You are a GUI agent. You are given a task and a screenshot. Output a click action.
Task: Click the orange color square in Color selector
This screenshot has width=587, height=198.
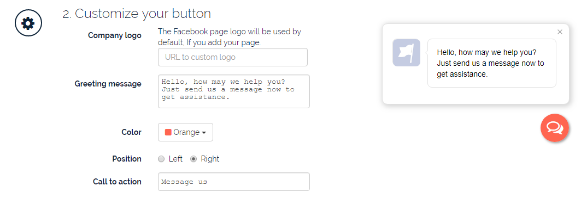tap(168, 132)
